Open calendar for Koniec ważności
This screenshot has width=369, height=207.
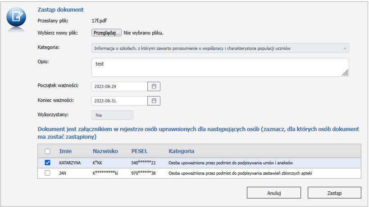point(154,101)
